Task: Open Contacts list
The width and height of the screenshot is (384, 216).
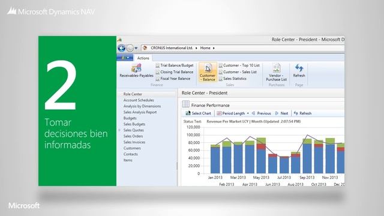Action: pos(131,154)
